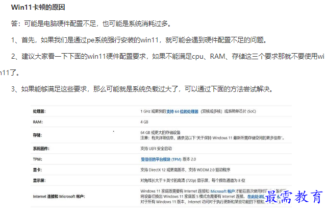Click the Internet 连接和 Microsoft 帐户: label

click(59, 197)
